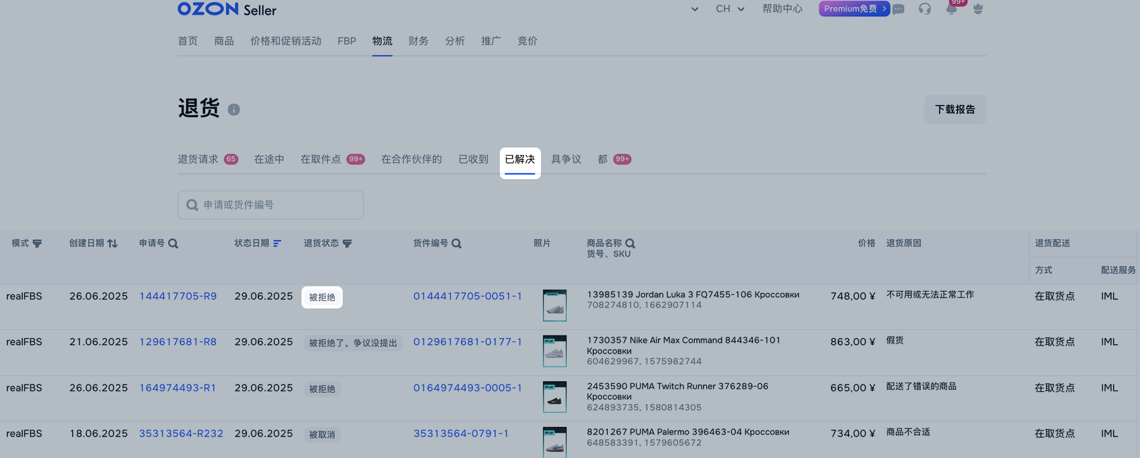Image resolution: width=1140 pixels, height=458 pixels.
Task: Click the Premium免费 button
Action: click(x=854, y=9)
